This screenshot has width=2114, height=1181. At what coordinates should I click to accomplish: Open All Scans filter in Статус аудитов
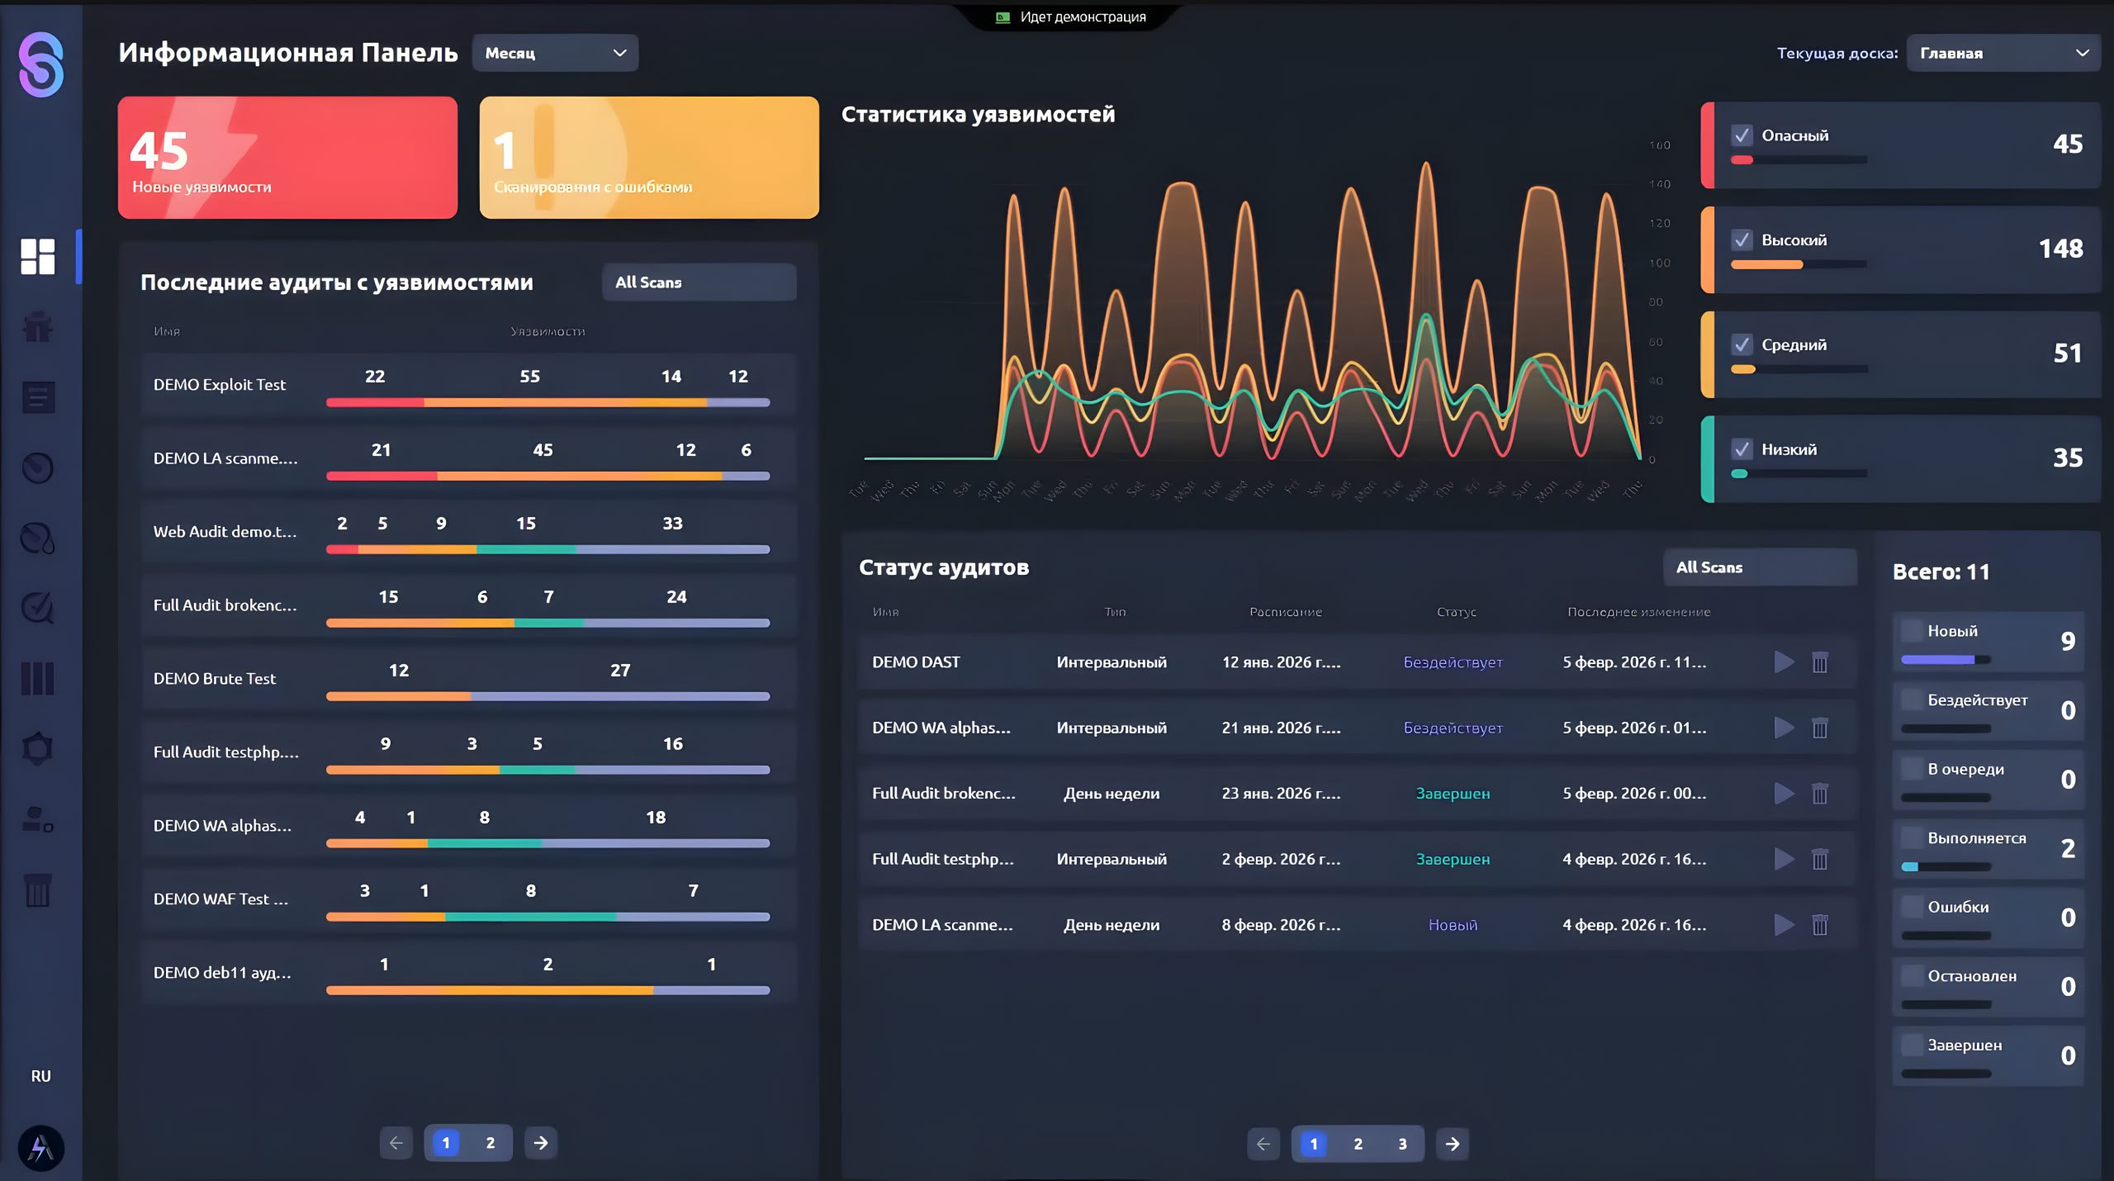(x=1759, y=567)
